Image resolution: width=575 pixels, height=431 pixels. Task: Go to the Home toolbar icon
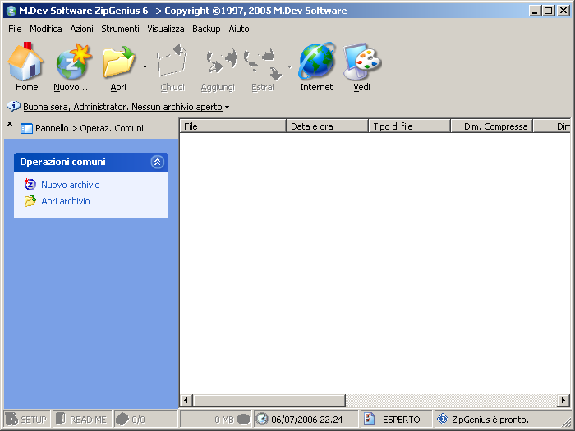pyautogui.click(x=26, y=62)
